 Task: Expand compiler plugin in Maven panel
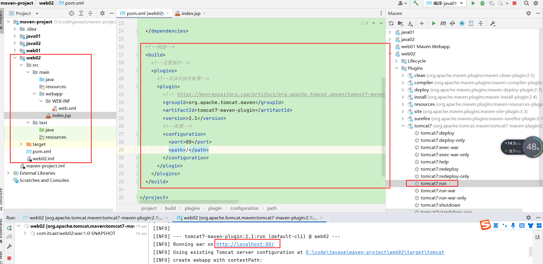point(403,82)
